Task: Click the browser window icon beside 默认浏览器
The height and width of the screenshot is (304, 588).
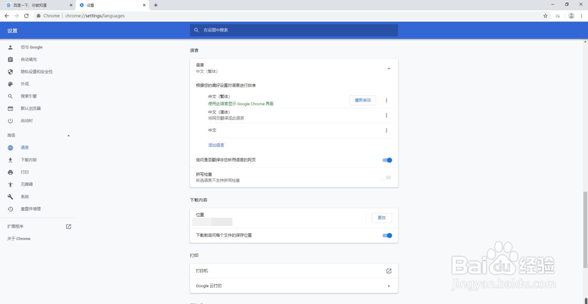Action: (x=10, y=108)
